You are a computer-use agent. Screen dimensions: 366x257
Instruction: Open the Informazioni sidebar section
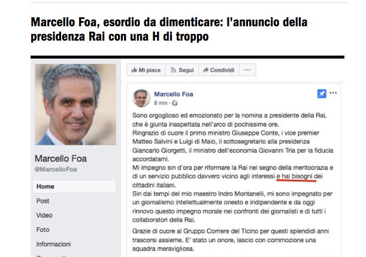tap(53, 244)
